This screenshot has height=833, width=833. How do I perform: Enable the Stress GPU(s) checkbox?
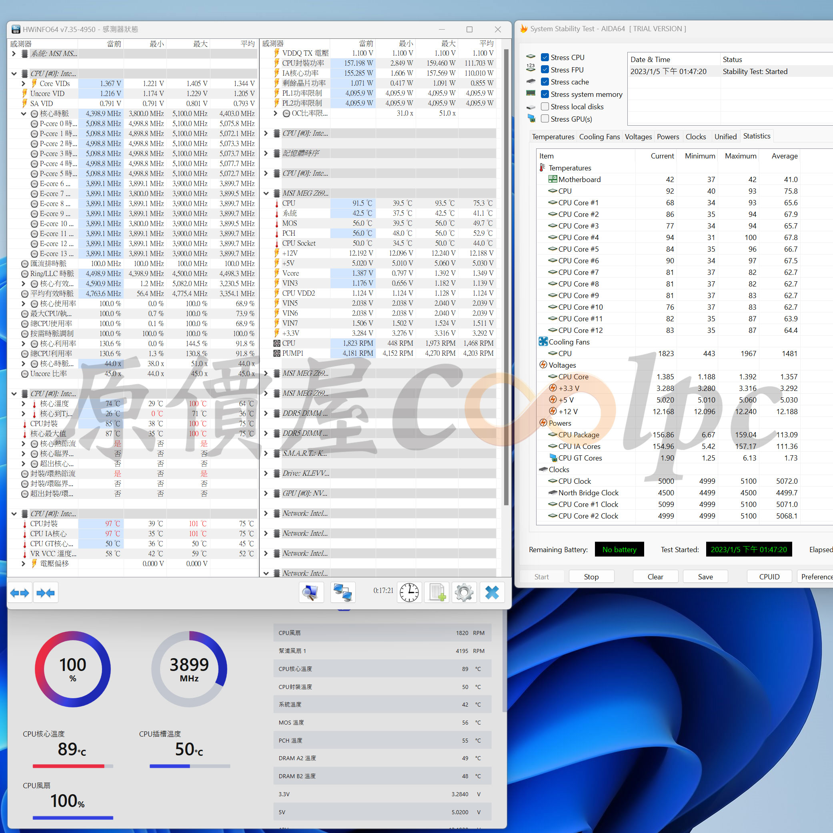(x=545, y=118)
